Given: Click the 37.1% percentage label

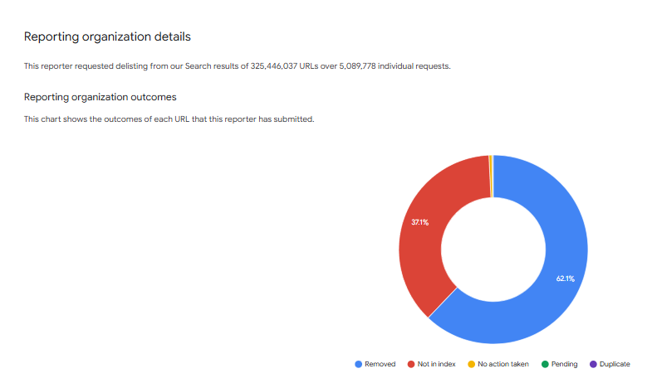Looking at the screenshot, I should 420,222.
